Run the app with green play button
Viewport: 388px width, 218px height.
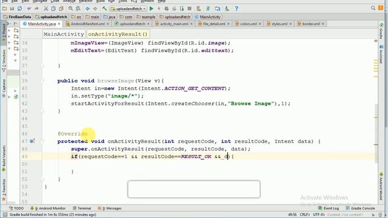pos(152,8)
